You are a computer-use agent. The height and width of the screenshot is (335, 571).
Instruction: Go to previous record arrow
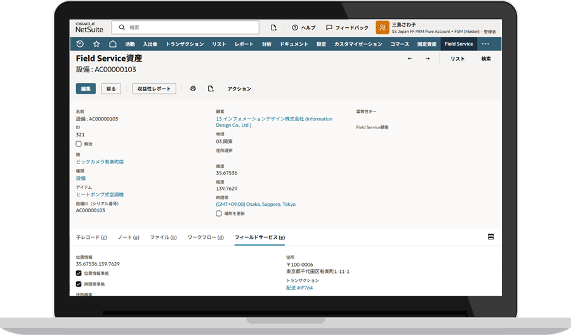(x=410, y=58)
